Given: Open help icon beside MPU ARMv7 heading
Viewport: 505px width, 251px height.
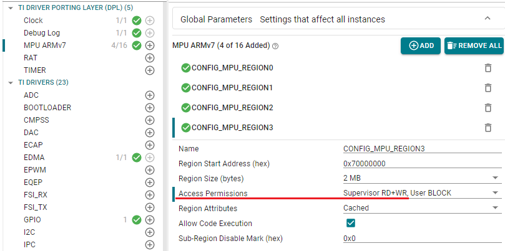Looking at the screenshot, I should tap(275, 46).
